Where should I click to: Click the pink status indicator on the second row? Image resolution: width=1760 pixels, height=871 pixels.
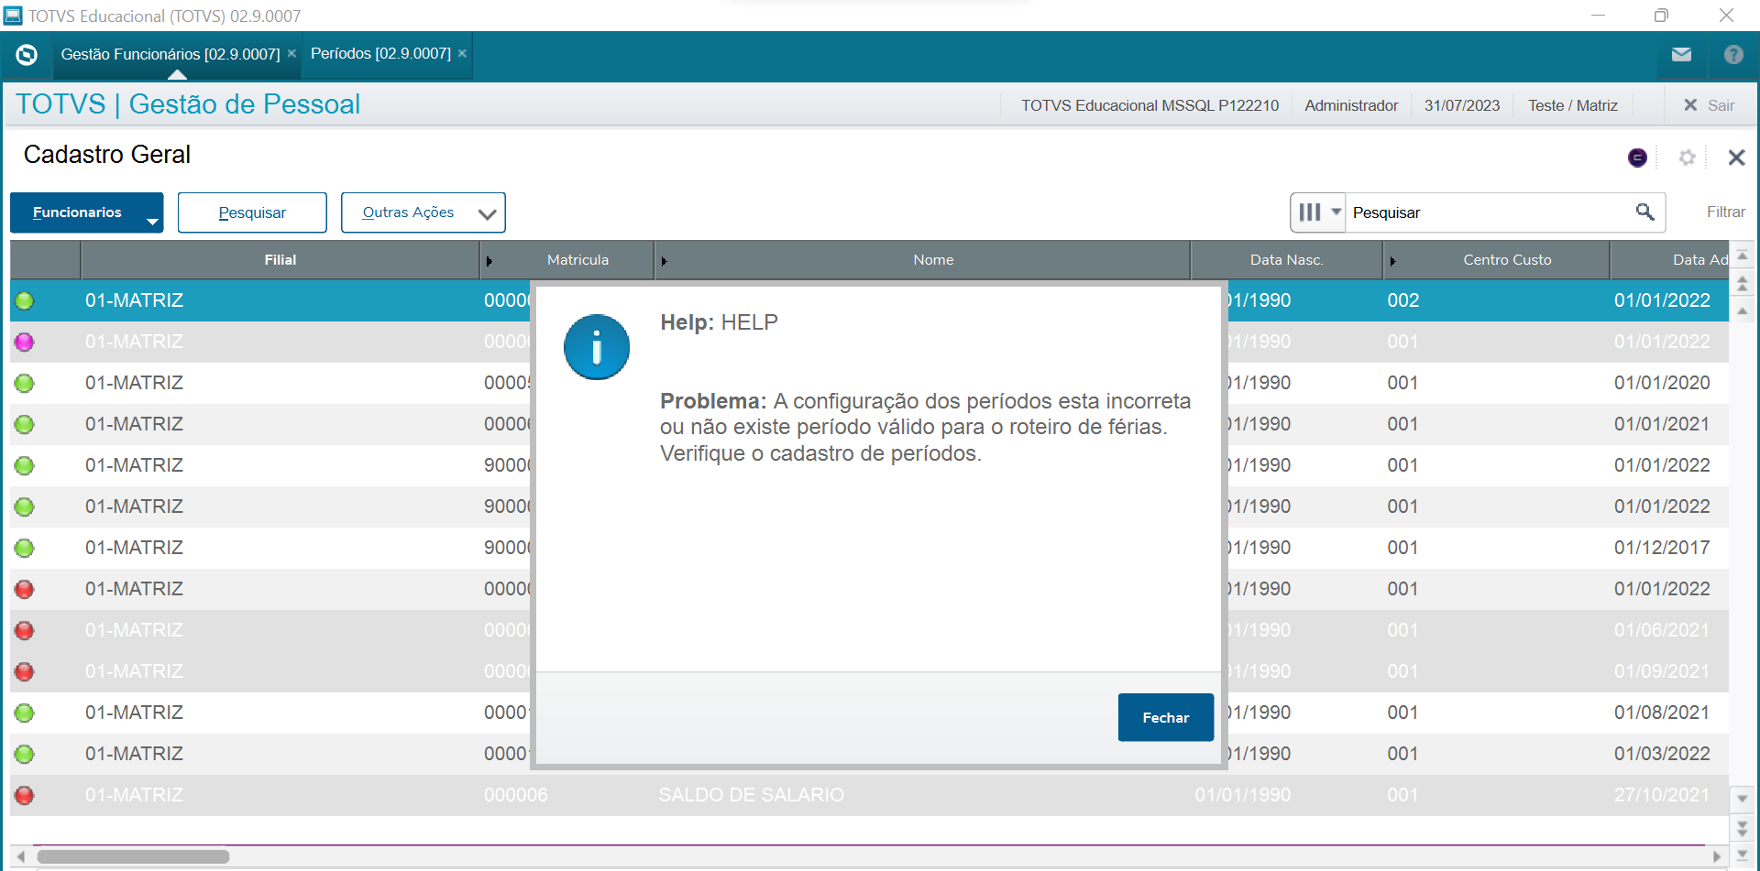coord(25,342)
